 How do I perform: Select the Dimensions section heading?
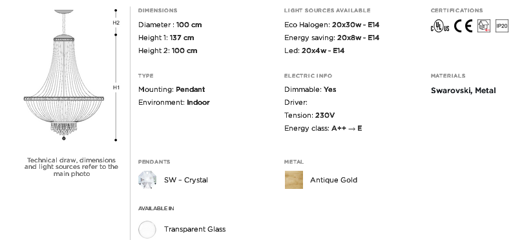158,10
